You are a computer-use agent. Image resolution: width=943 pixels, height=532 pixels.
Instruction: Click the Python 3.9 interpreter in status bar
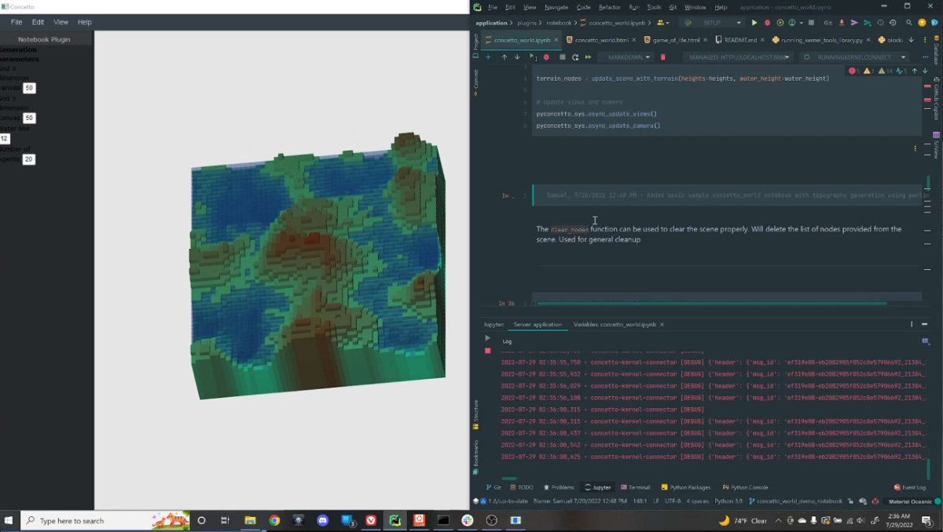click(x=728, y=501)
